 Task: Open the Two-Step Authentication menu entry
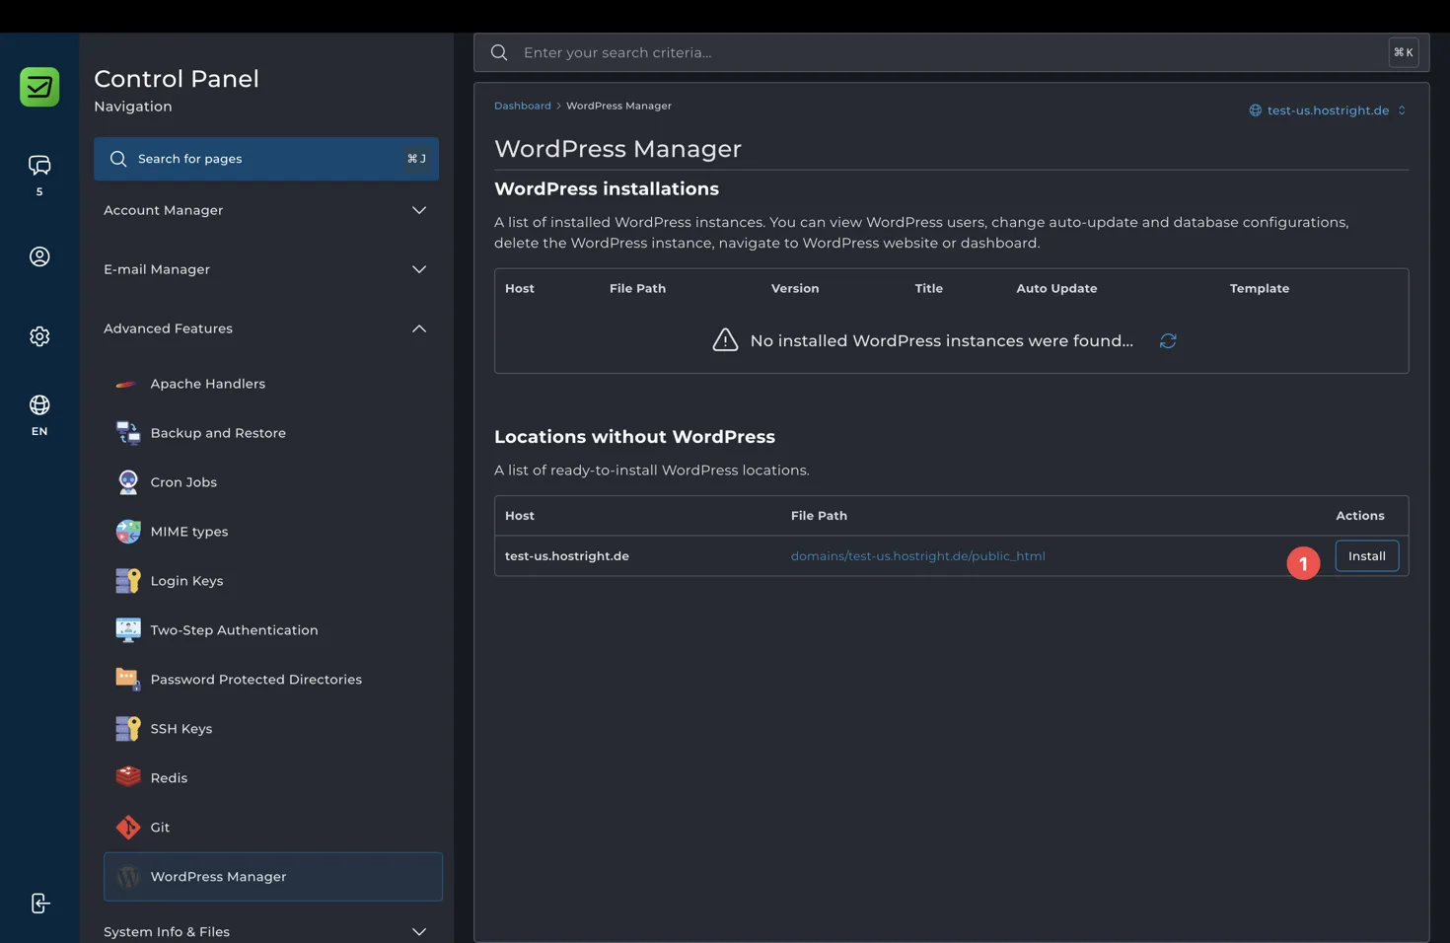(273, 630)
